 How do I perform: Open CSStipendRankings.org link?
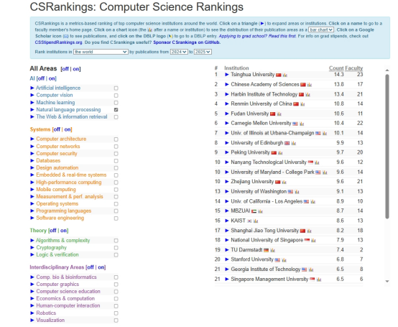[x=59, y=42]
